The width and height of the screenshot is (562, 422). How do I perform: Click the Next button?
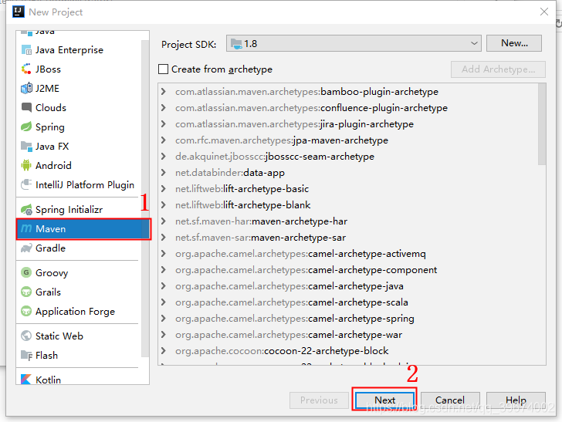pyautogui.click(x=384, y=400)
